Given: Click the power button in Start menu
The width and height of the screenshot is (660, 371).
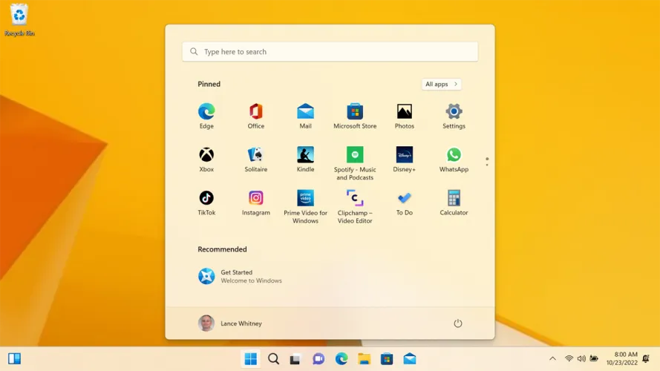Looking at the screenshot, I should [x=458, y=324].
